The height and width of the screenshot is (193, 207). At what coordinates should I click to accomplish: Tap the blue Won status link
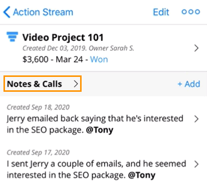99,60
